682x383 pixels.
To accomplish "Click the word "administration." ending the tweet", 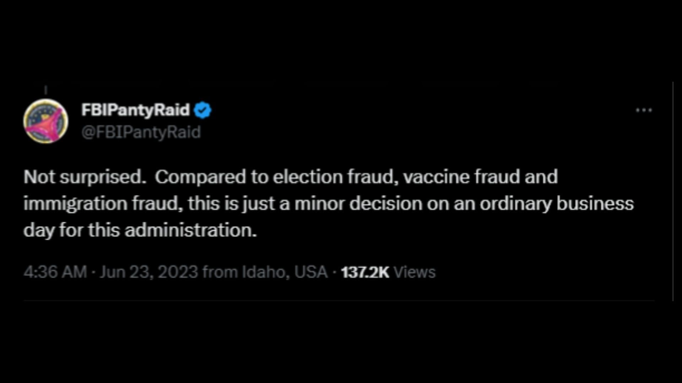I will [190, 231].
